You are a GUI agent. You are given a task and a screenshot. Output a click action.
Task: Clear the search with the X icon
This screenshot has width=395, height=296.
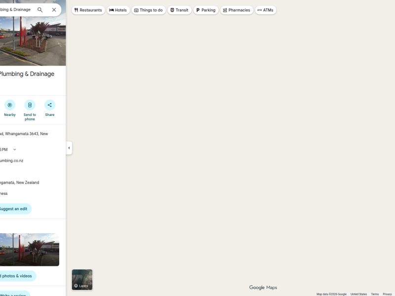click(x=54, y=10)
